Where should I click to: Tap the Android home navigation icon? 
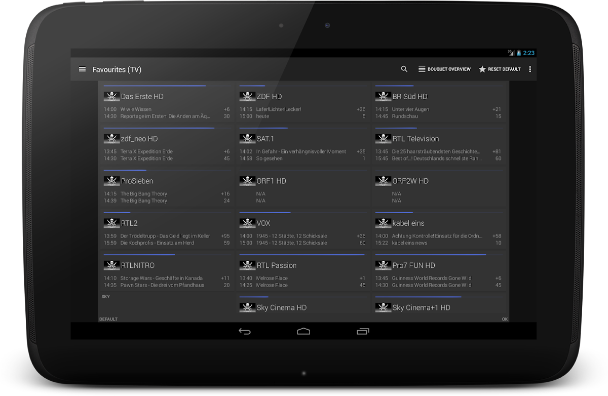click(x=303, y=332)
